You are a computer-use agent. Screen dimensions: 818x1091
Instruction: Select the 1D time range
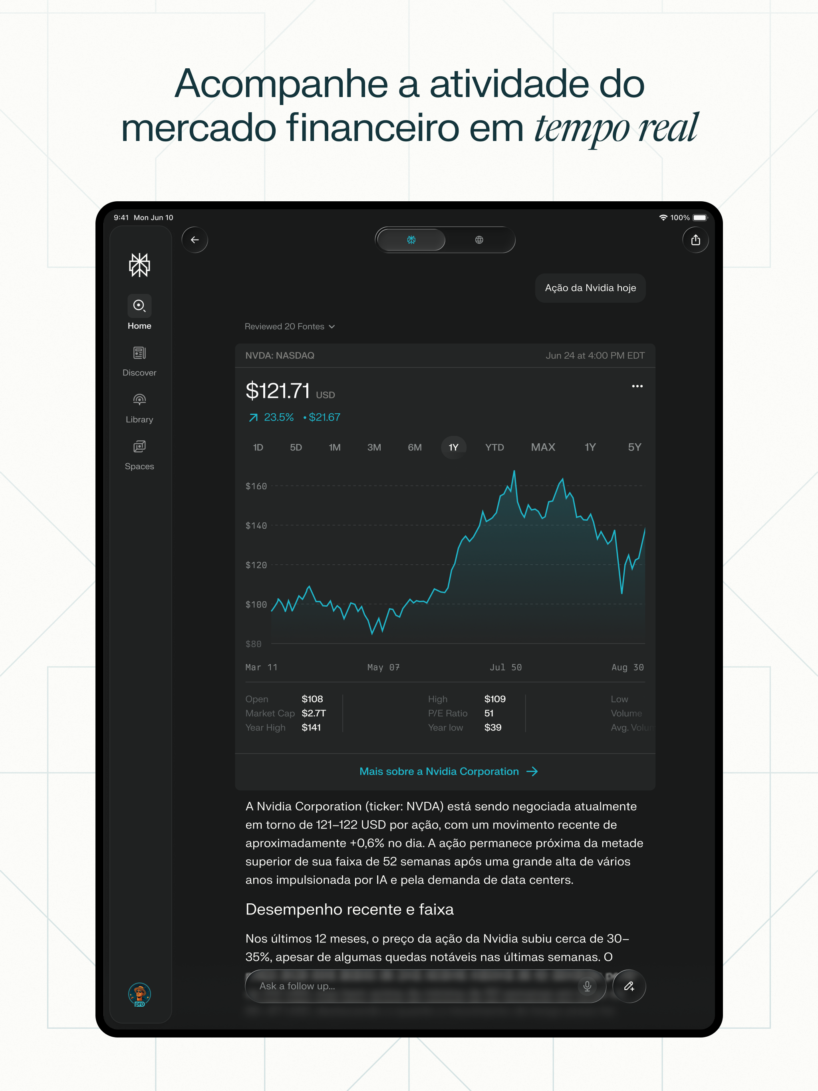click(x=257, y=447)
